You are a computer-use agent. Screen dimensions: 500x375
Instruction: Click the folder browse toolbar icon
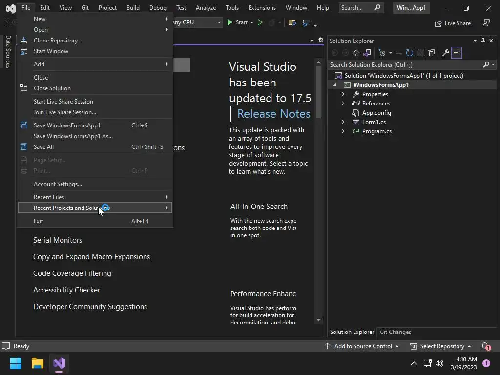(x=292, y=22)
